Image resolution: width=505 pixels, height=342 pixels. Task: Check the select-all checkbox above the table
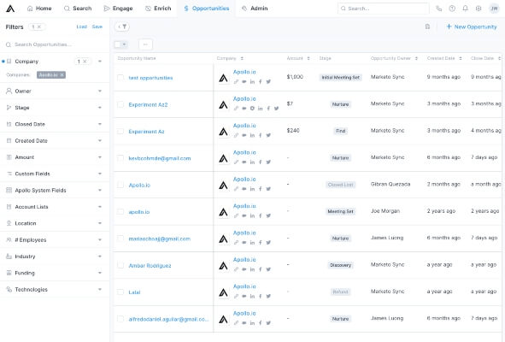pos(118,44)
